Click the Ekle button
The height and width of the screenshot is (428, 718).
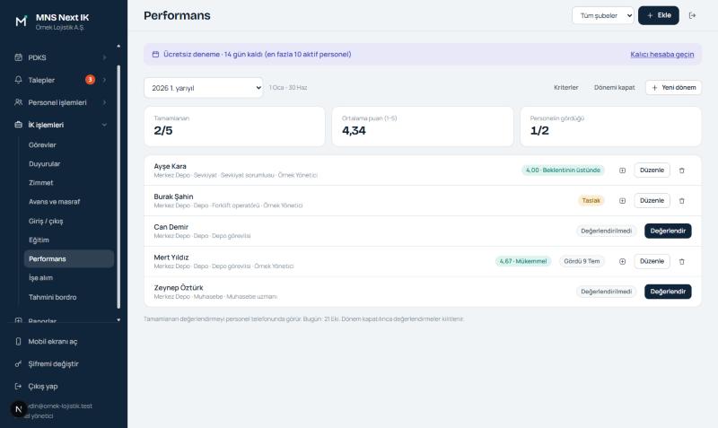(659, 15)
